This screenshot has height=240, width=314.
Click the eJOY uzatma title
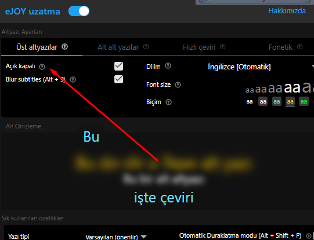pyautogui.click(x=33, y=12)
